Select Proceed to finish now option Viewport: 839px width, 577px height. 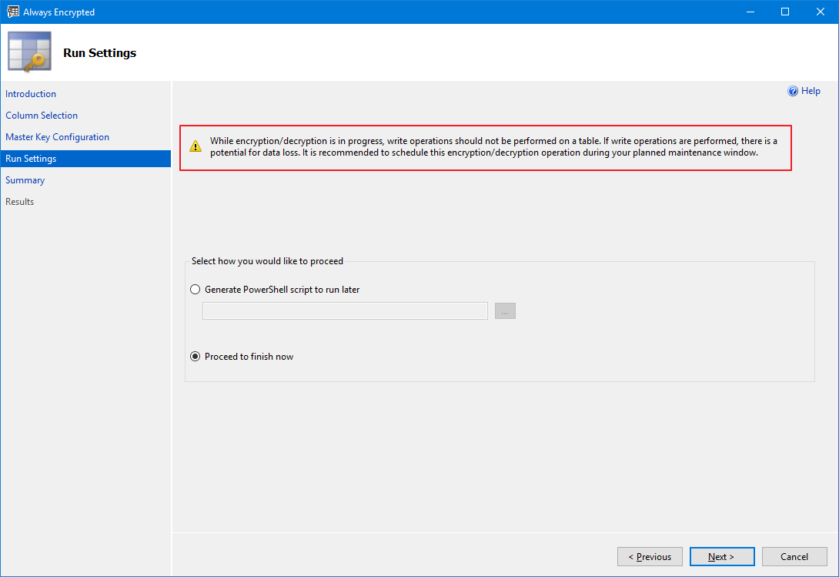point(195,357)
